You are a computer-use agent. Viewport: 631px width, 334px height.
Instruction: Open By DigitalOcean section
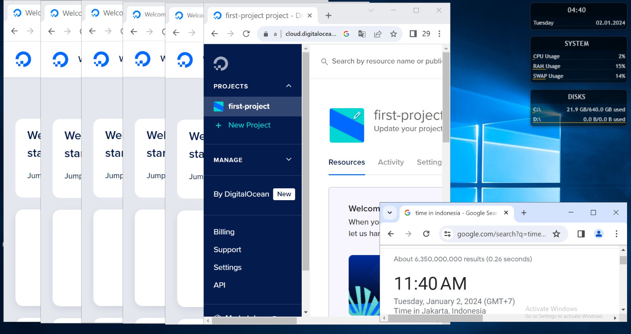[x=254, y=194]
